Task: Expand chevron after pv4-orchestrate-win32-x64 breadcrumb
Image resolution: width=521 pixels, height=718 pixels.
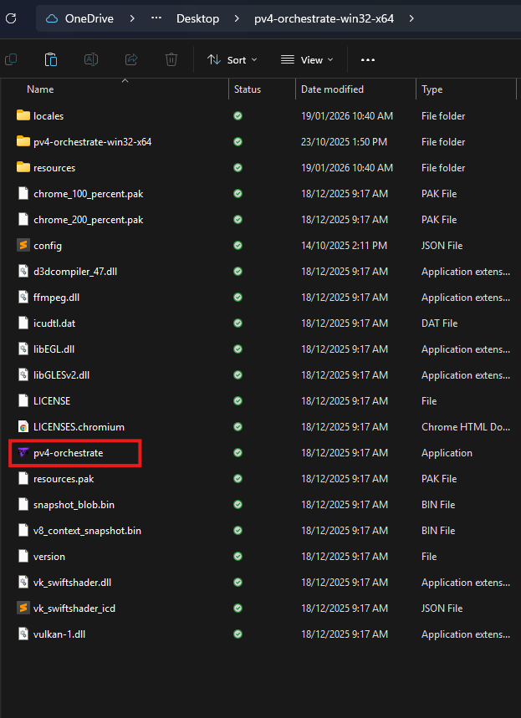Action: [x=411, y=18]
